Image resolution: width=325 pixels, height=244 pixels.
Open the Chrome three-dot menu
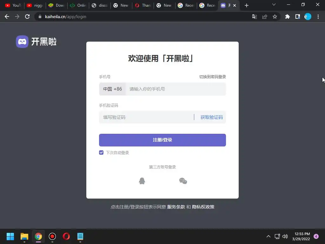(318, 17)
